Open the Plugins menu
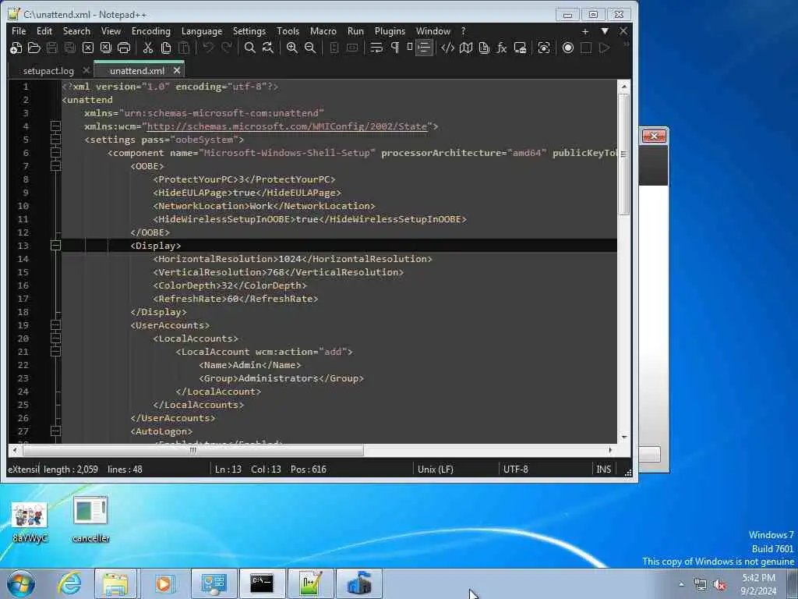Screen dimensions: 798x599 pyautogui.click(x=390, y=31)
